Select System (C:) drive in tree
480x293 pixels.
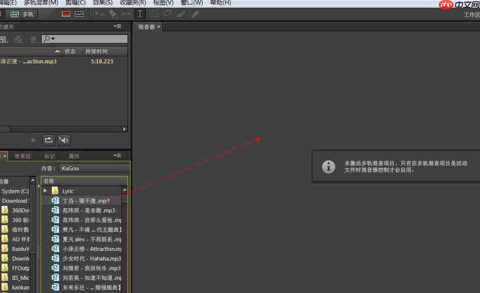(15, 191)
